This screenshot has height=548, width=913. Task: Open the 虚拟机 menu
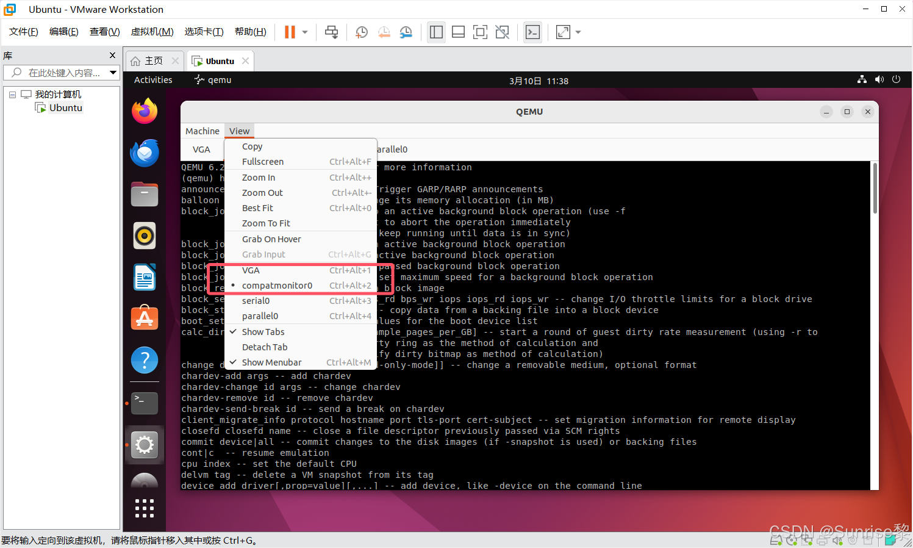(152, 32)
